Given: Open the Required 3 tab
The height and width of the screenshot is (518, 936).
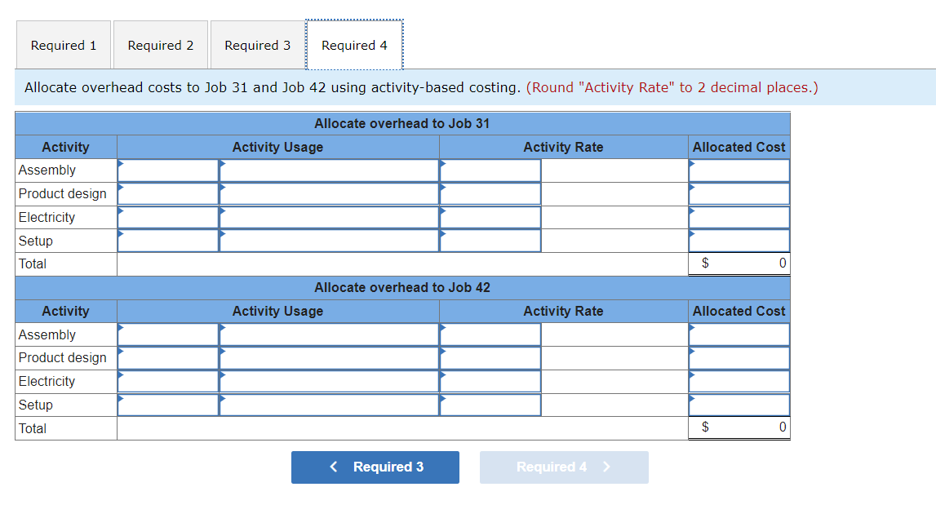Looking at the screenshot, I should coord(257,45).
